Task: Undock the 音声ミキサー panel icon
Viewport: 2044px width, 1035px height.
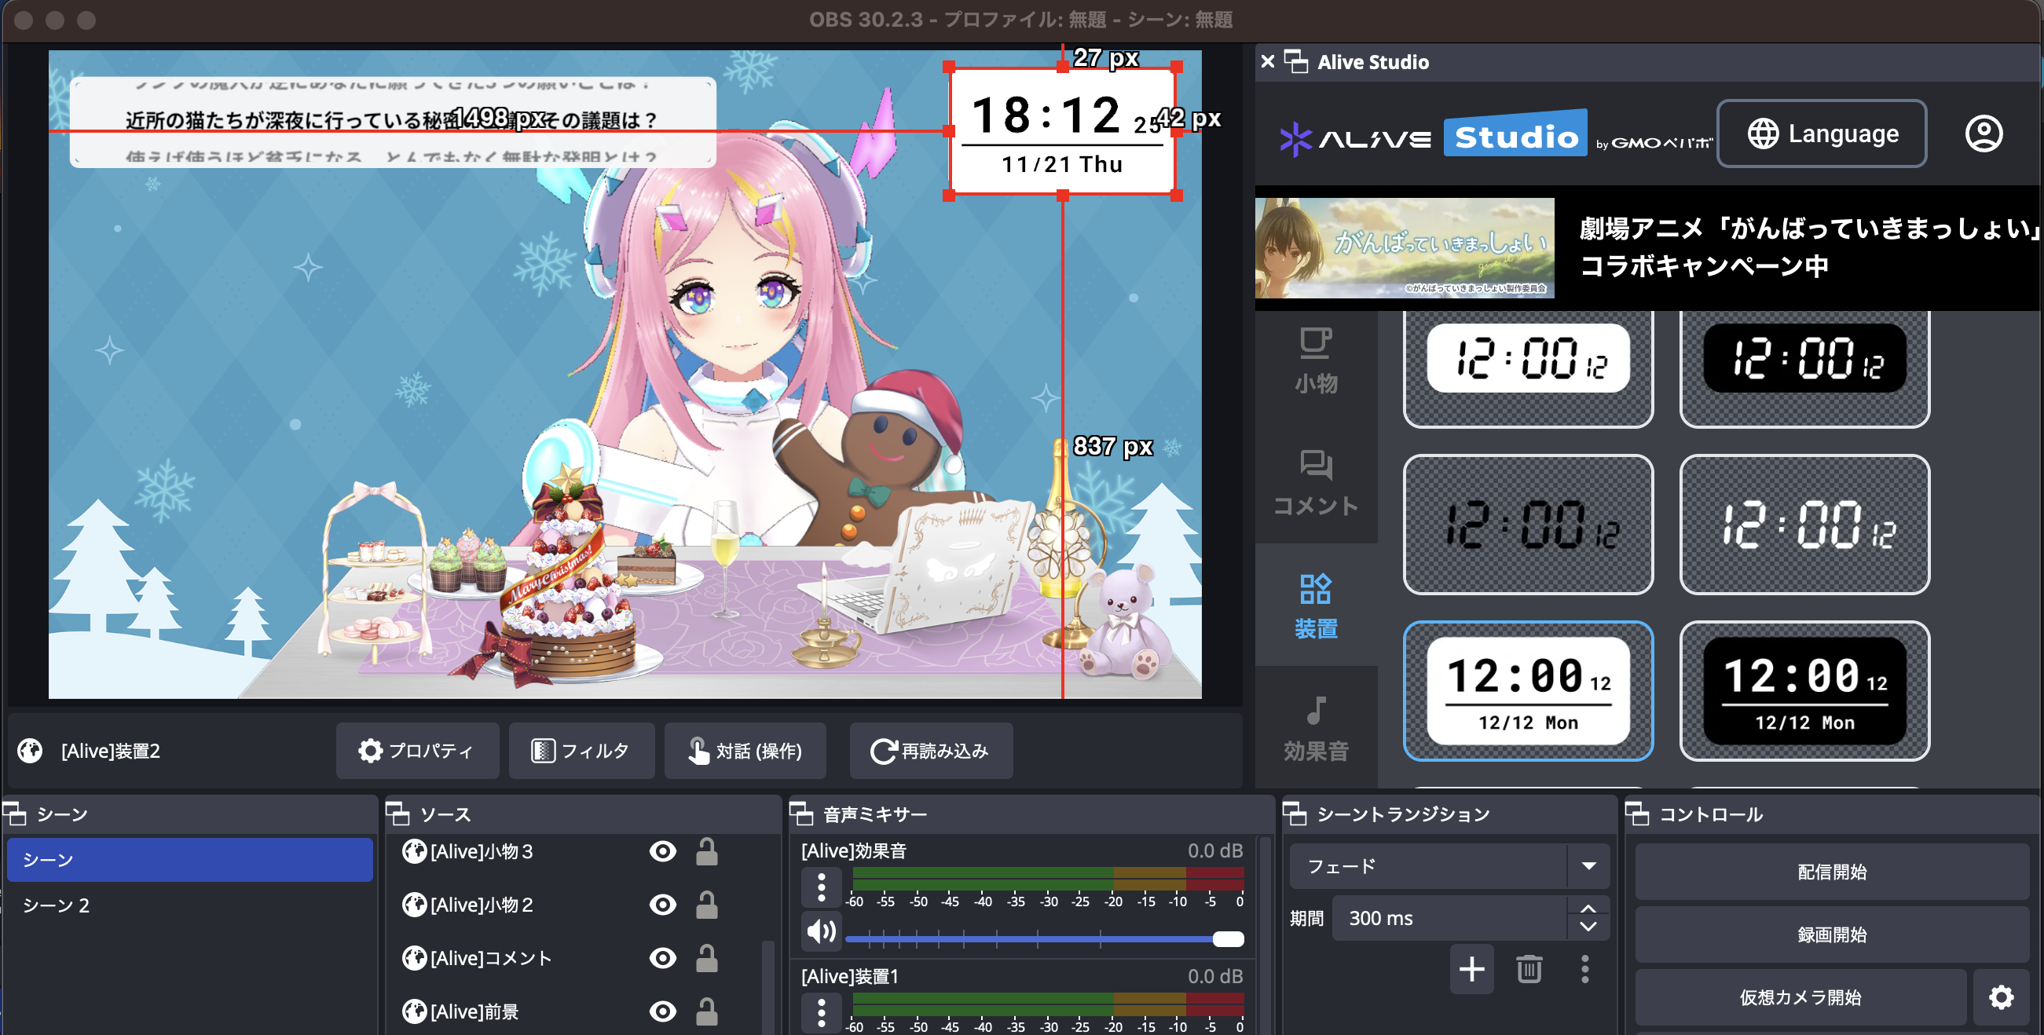Action: [x=800, y=814]
